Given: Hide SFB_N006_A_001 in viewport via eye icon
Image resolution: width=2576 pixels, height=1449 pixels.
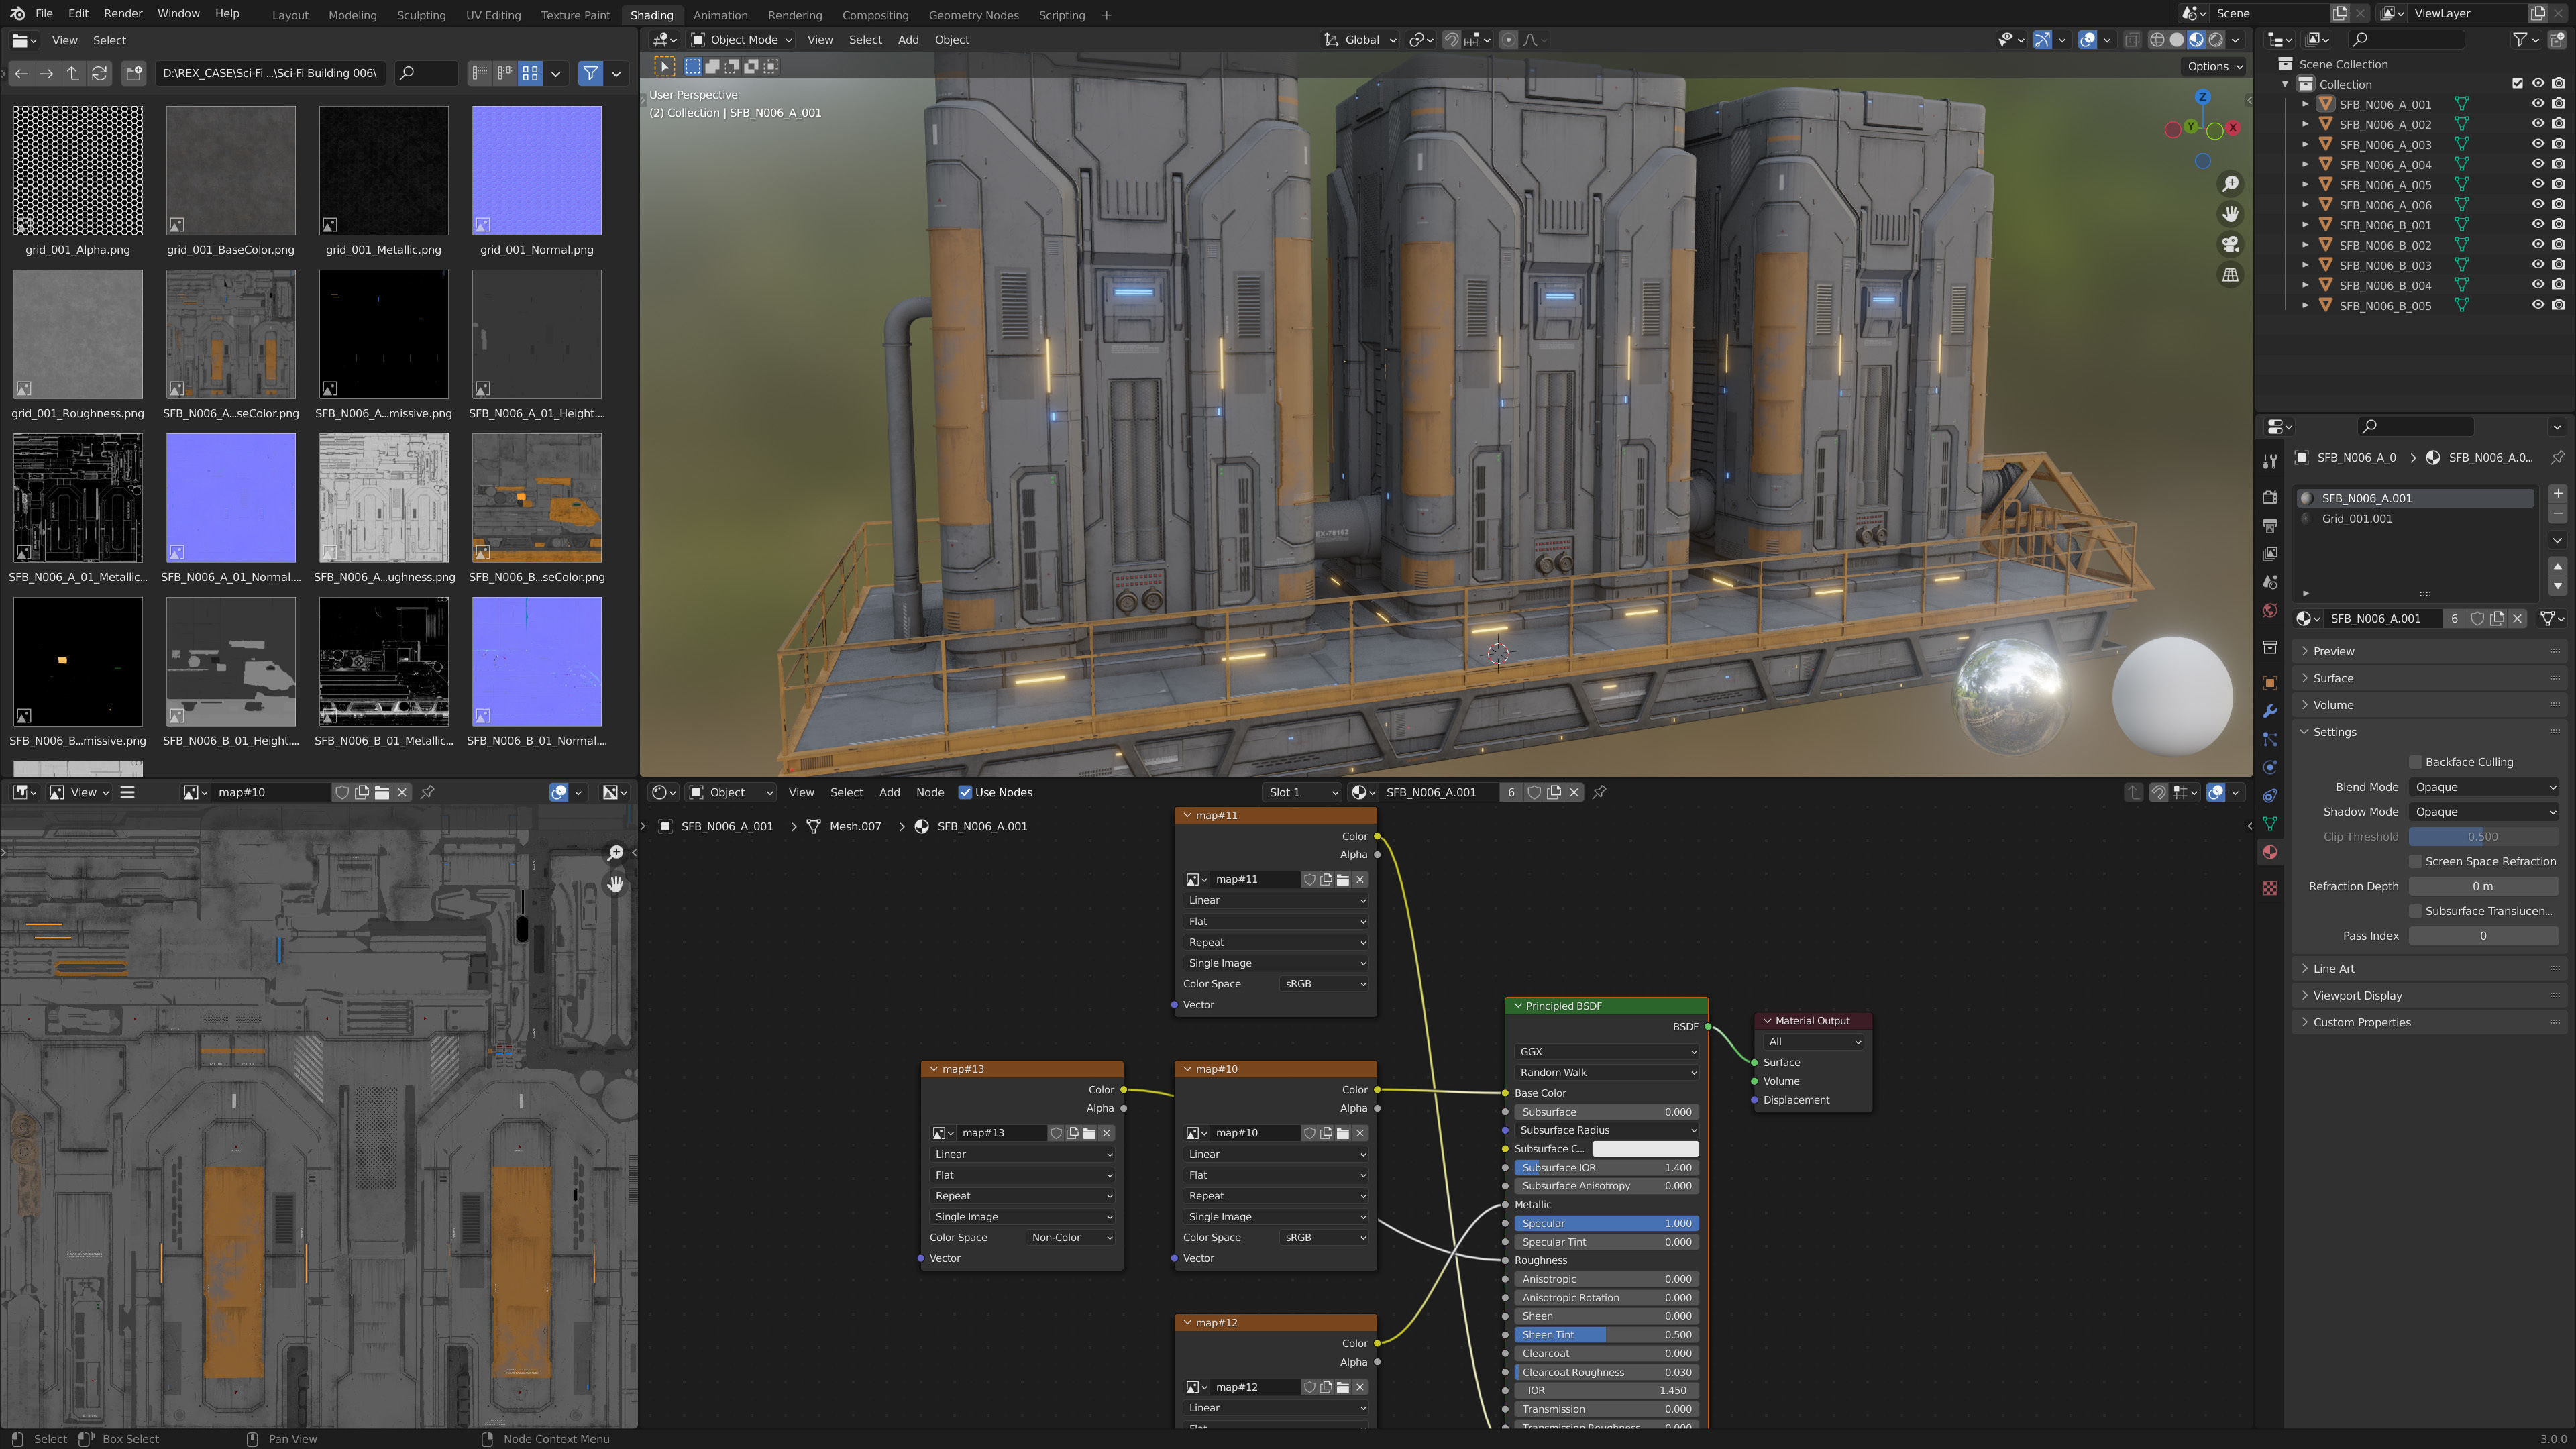Looking at the screenshot, I should [x=2537, y=104].
